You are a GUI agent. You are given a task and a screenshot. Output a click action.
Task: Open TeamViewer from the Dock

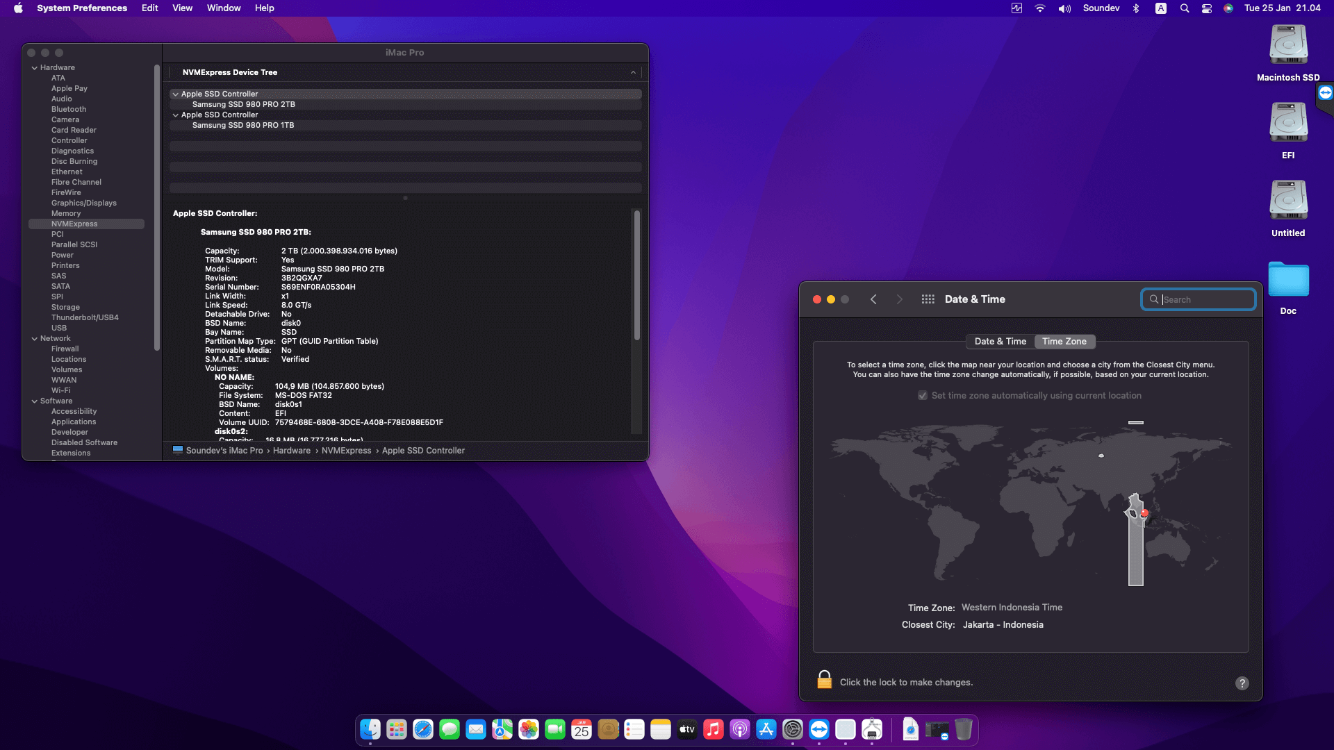click(x=820, y=729)
